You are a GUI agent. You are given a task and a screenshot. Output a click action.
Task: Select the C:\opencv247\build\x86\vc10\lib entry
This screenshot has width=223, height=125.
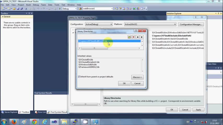(x=109, y=41)
